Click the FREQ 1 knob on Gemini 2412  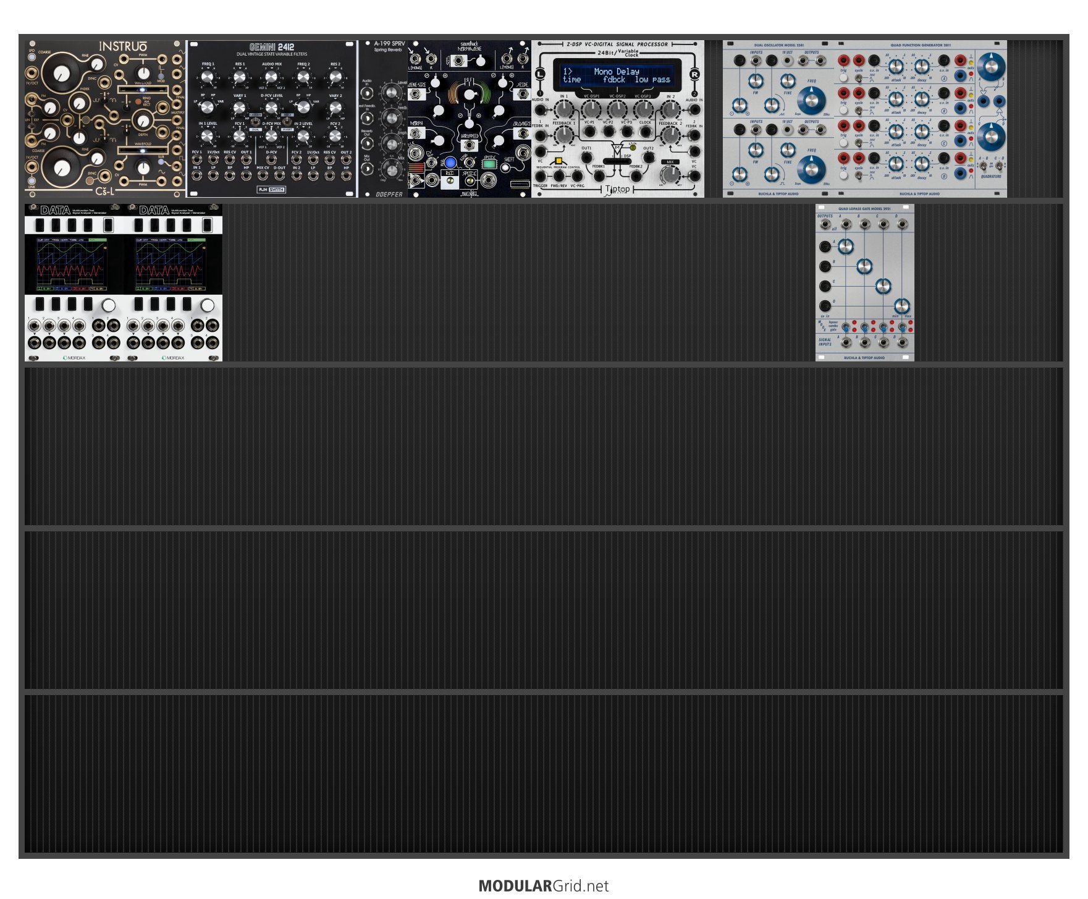pyautogui.click(x=208, y=77)
